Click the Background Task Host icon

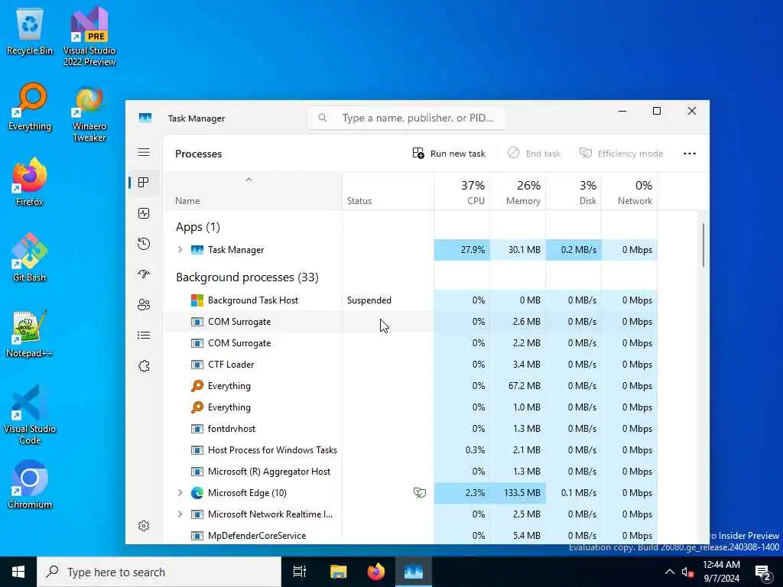tap(197, 300)
